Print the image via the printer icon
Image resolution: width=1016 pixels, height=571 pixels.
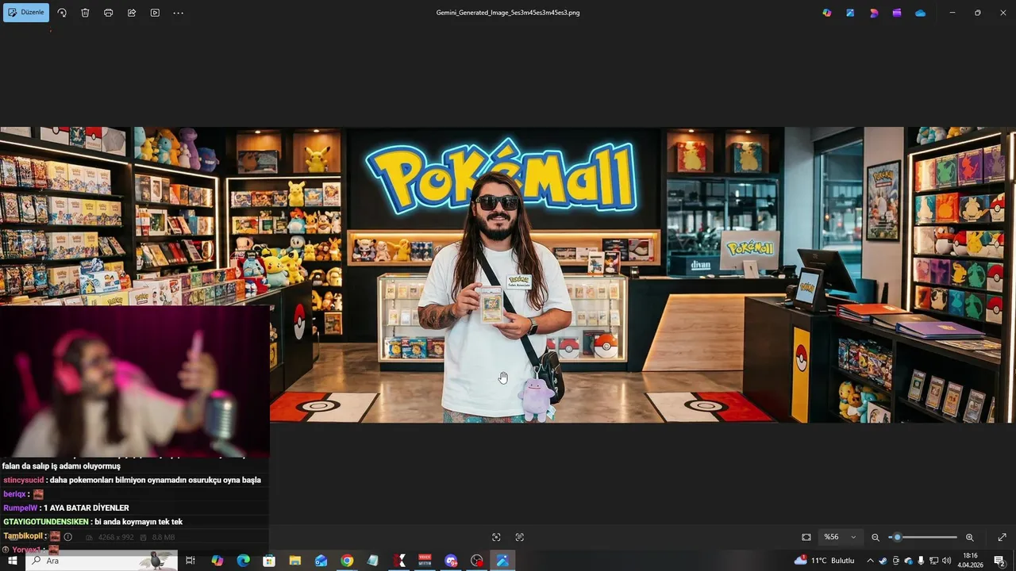pos(108,13)
